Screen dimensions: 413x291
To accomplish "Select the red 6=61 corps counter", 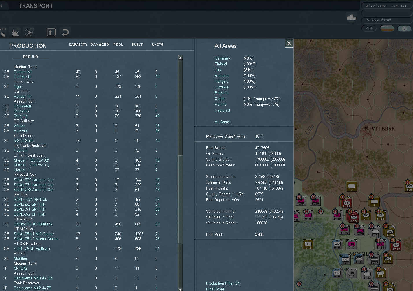I will 346,202.
